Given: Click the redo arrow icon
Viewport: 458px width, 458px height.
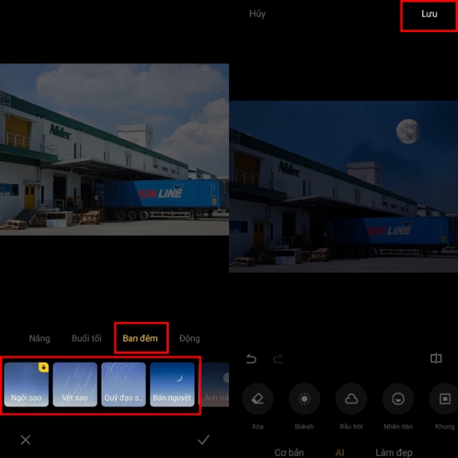Looking at the screenshot, I should [278, 359].
